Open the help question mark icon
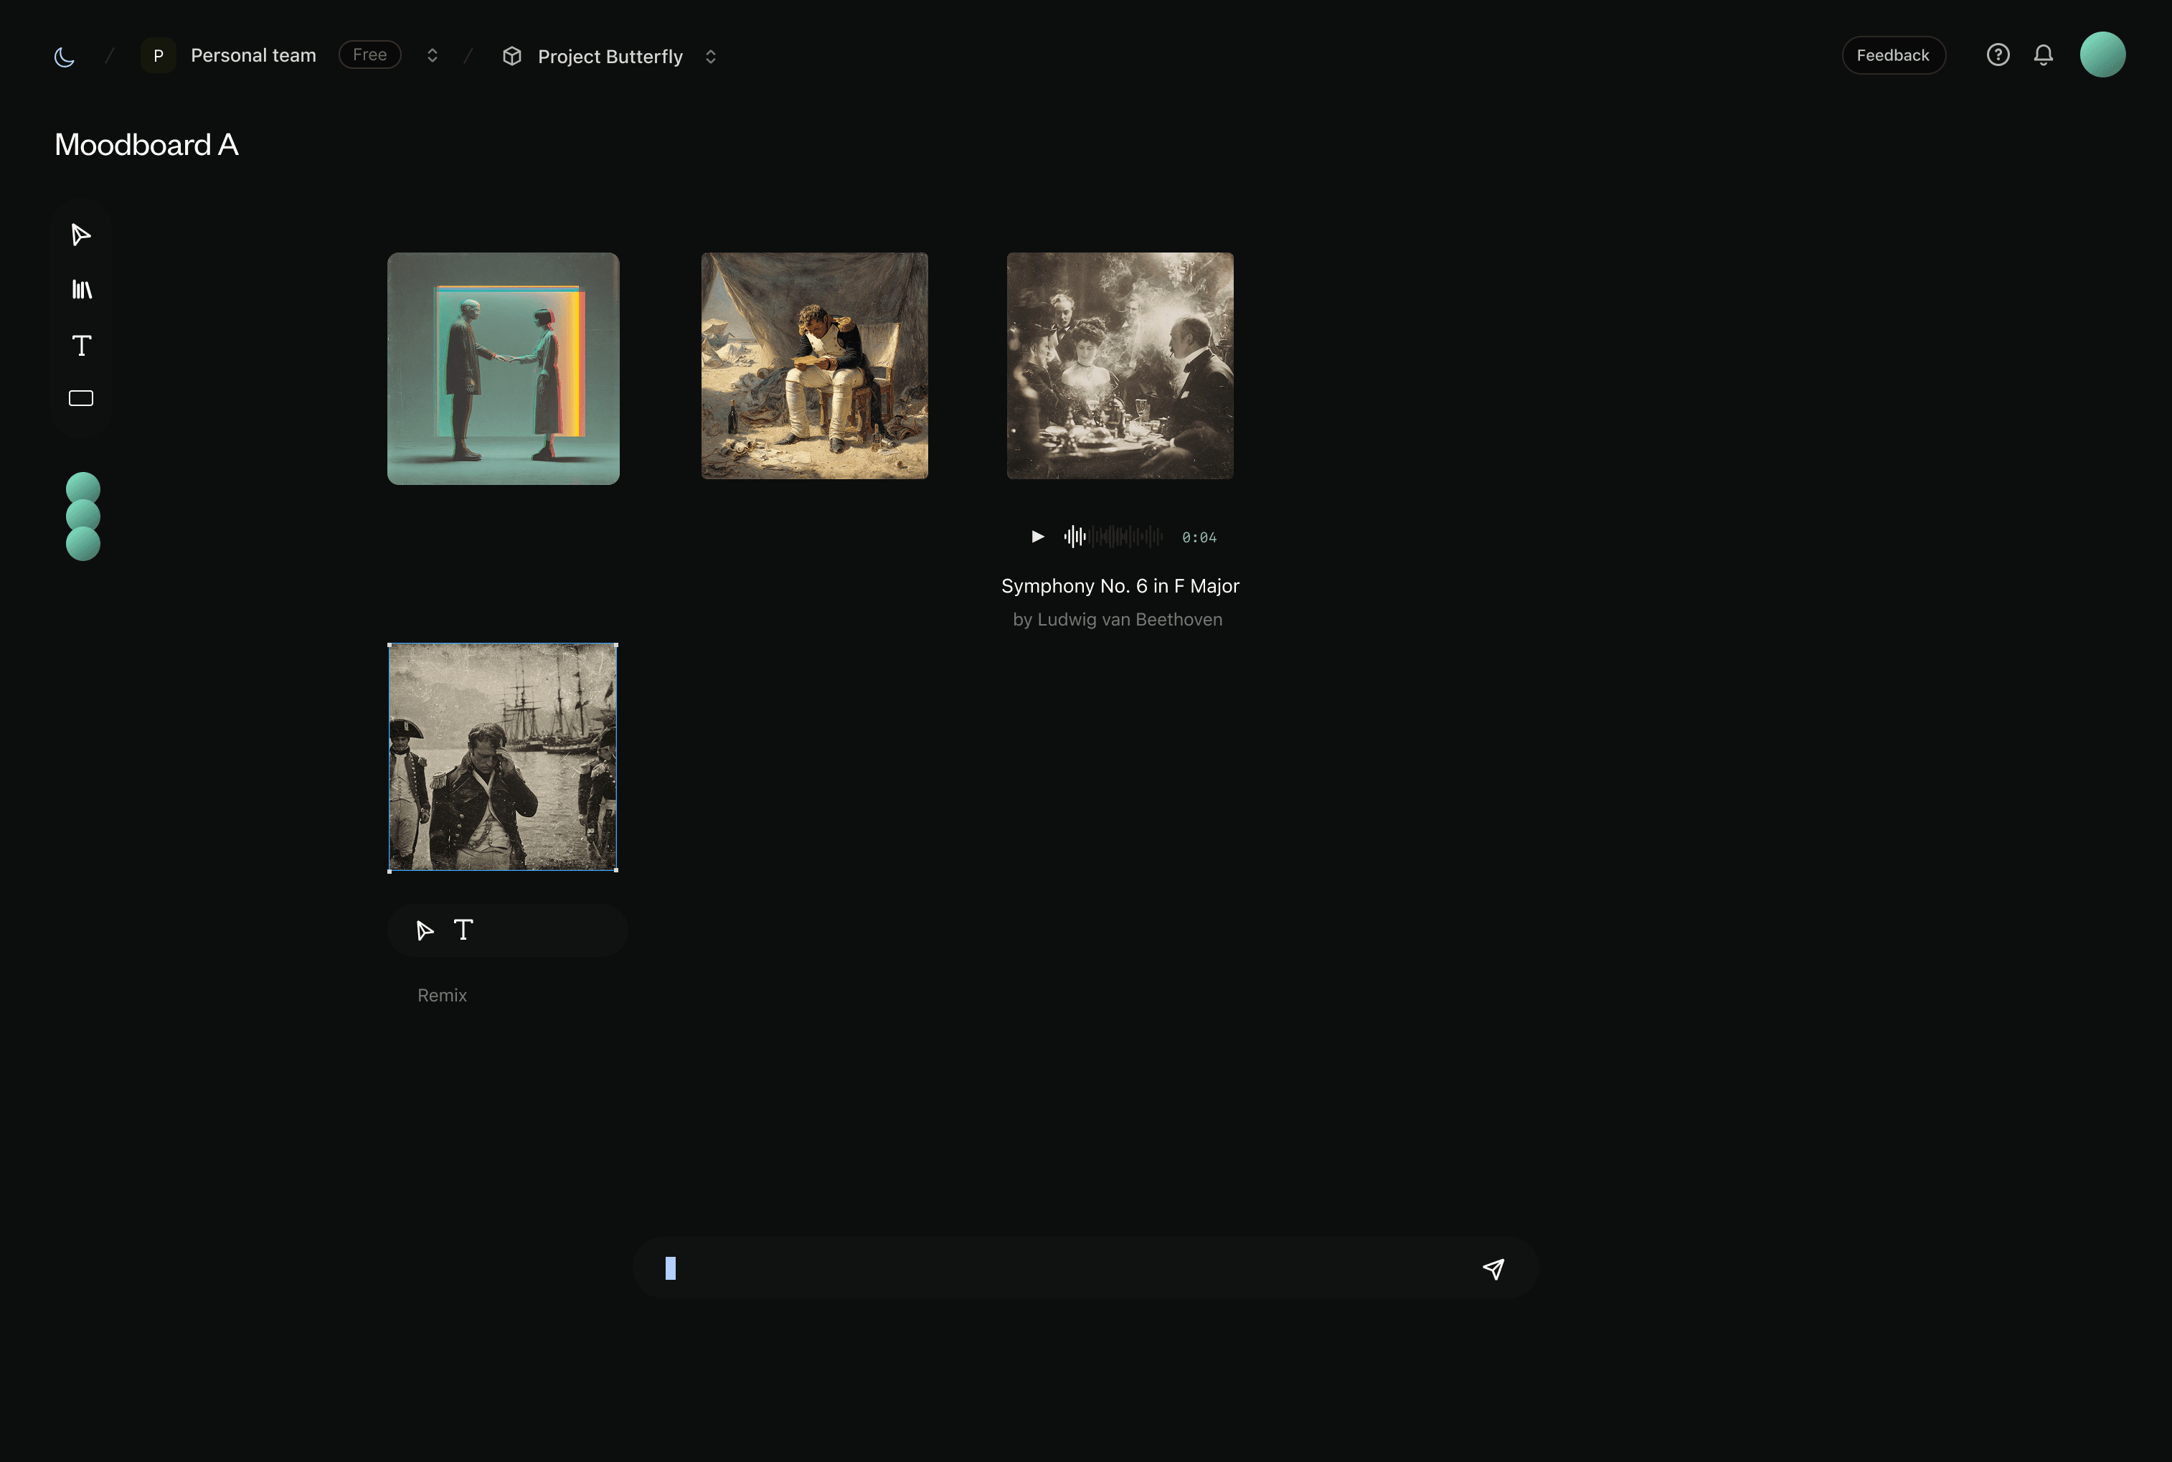Viewport: 2172px width, 1462px height. coord(1998,55)
